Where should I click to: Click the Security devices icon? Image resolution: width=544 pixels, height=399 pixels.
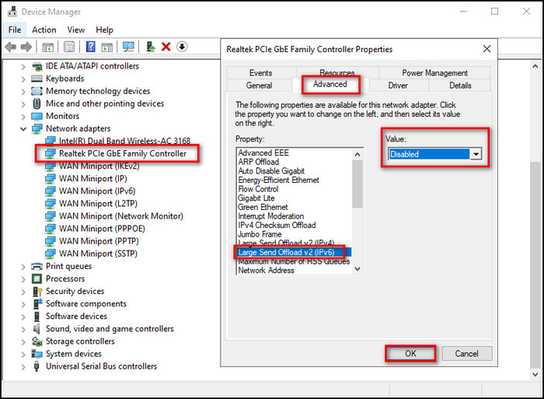37,291
